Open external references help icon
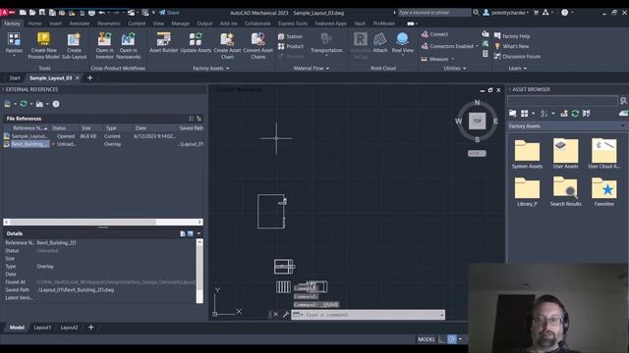The image size is (629, 353). (56, 104)
